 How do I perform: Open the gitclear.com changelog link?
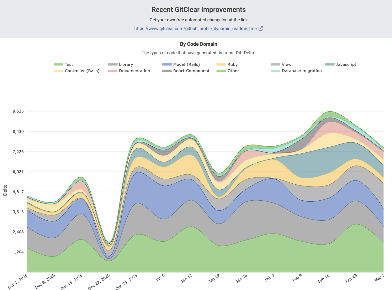tap(195, 29)
